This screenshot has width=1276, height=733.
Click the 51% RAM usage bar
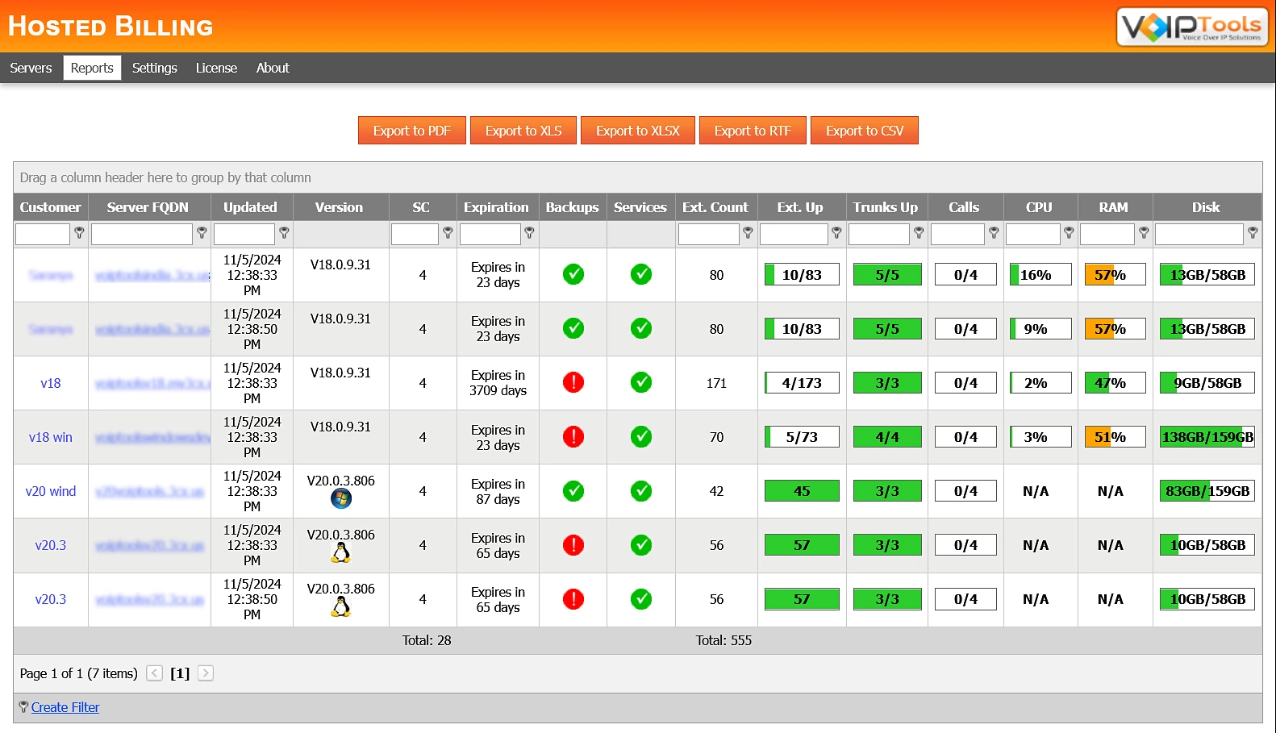tap(1115, 437)
